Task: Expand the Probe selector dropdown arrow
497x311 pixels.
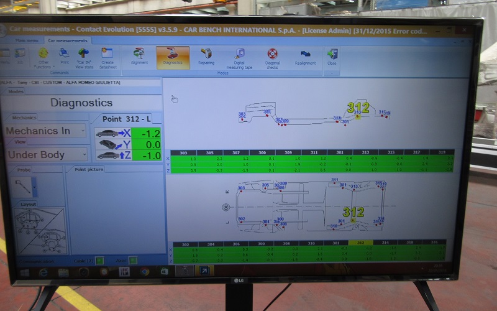Action: pyautogui.click(x=35, y=186)
